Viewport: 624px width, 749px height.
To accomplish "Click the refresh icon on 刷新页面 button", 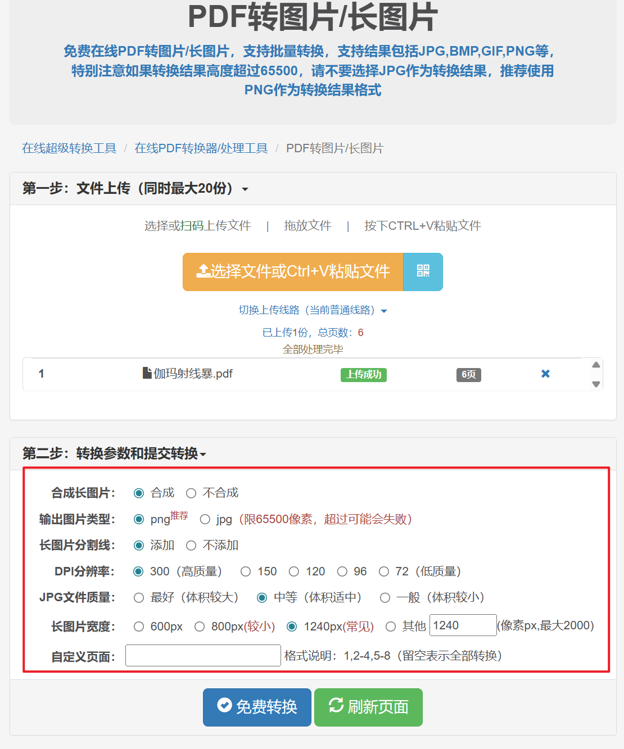I will click(336, 707).
